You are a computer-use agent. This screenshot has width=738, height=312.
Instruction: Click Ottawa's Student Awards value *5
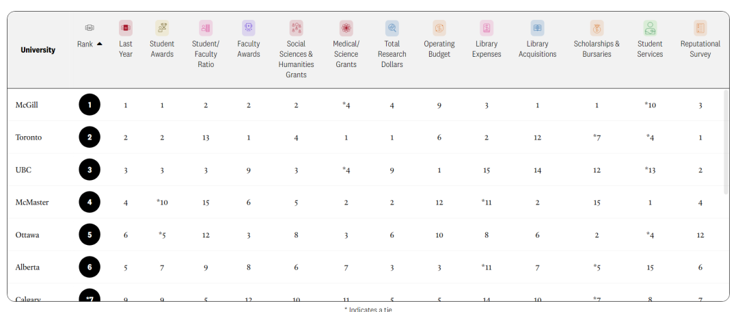pyautogui.click(x=162, y=235)
